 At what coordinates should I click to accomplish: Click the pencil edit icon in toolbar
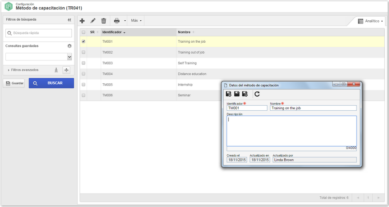(93, 21)
